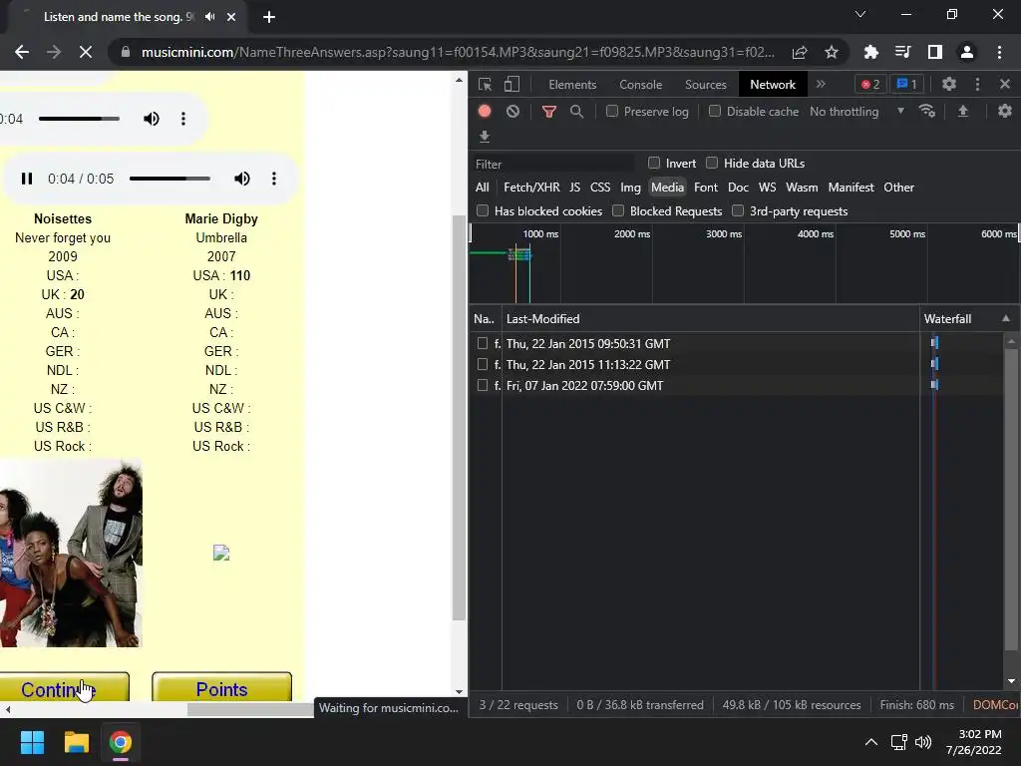1021x766 pixels.
Task: Open network settings gear icon
Action: 1005,112
